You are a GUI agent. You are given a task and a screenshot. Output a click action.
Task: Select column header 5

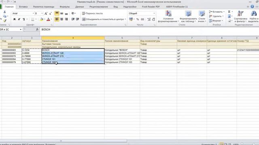click(x=122, y=38)
